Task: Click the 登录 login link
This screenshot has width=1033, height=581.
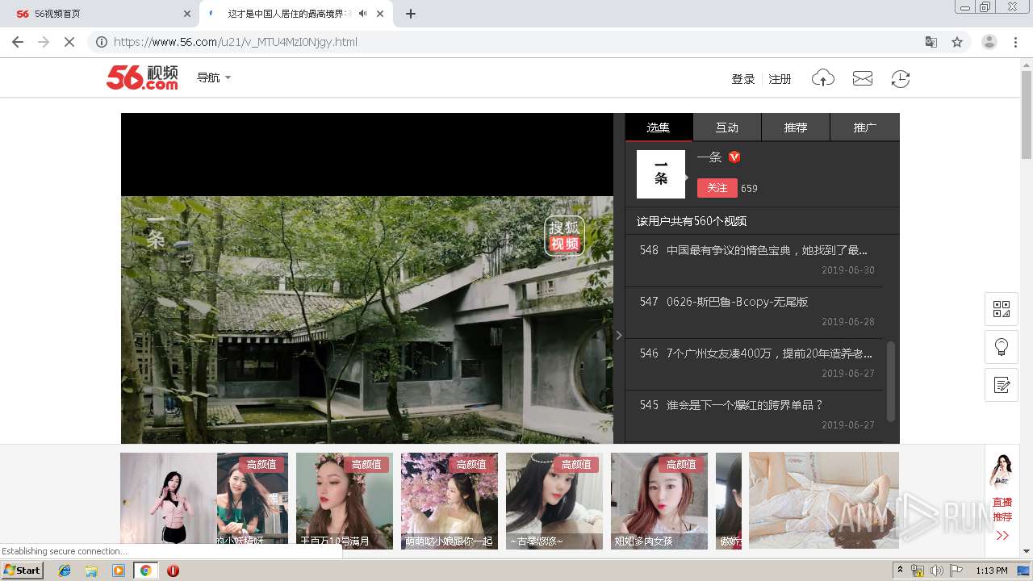Action: 742,79
